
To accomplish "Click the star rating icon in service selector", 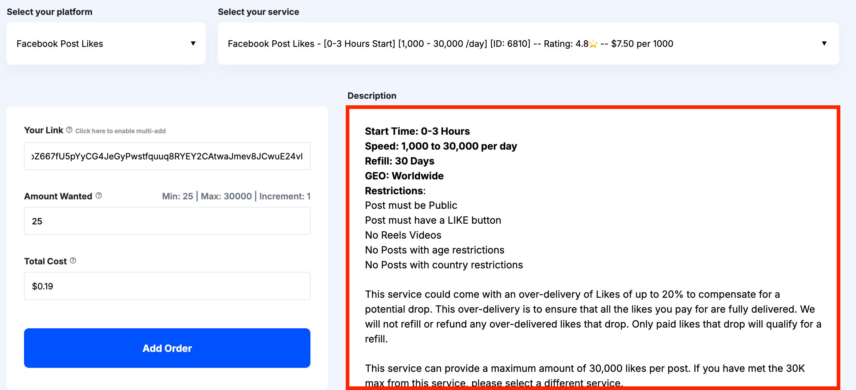I will click(x=593, y=44).
